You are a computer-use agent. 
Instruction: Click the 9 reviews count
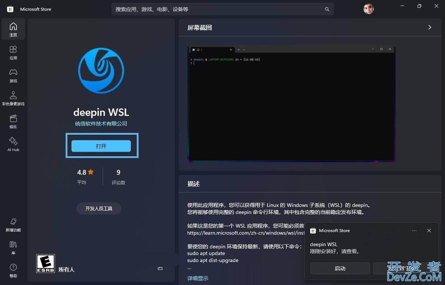(118, 172)
